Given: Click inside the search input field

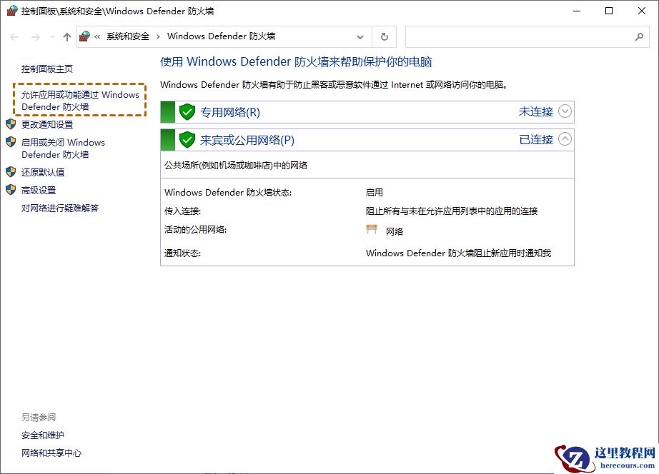Looking at the screenshot, I should pyautogui.click(x=522, y=36).
